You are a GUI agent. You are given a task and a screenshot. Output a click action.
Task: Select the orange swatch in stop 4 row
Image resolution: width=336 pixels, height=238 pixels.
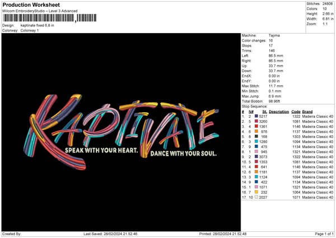[257, 131]
